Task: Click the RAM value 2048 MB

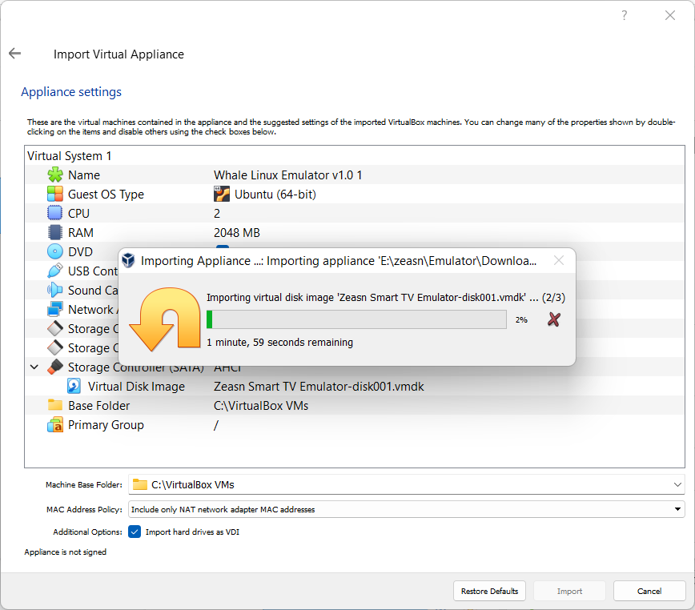Action: coord(237,233)
